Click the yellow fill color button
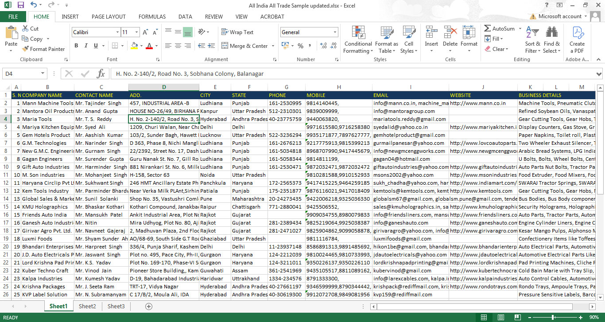605x322 pixels. (135, 46)
